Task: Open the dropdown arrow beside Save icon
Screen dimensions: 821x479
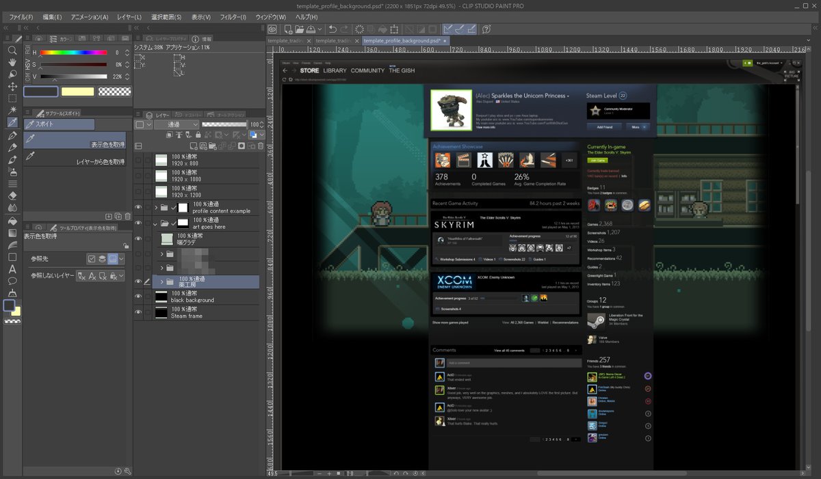Action: [x=320, y=29]
